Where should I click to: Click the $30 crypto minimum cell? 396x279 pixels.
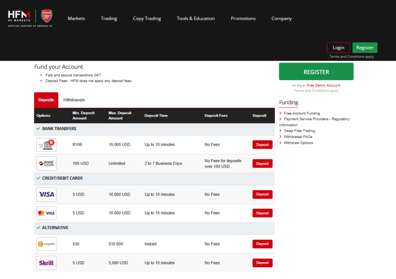76,244
